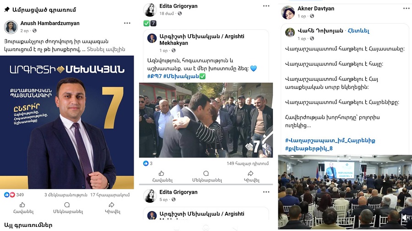Open the #Վաղարշապատ_իմ_Հայրենիք hashtag
This screenshot has height=231, width=412.
(x=330, y=141)
